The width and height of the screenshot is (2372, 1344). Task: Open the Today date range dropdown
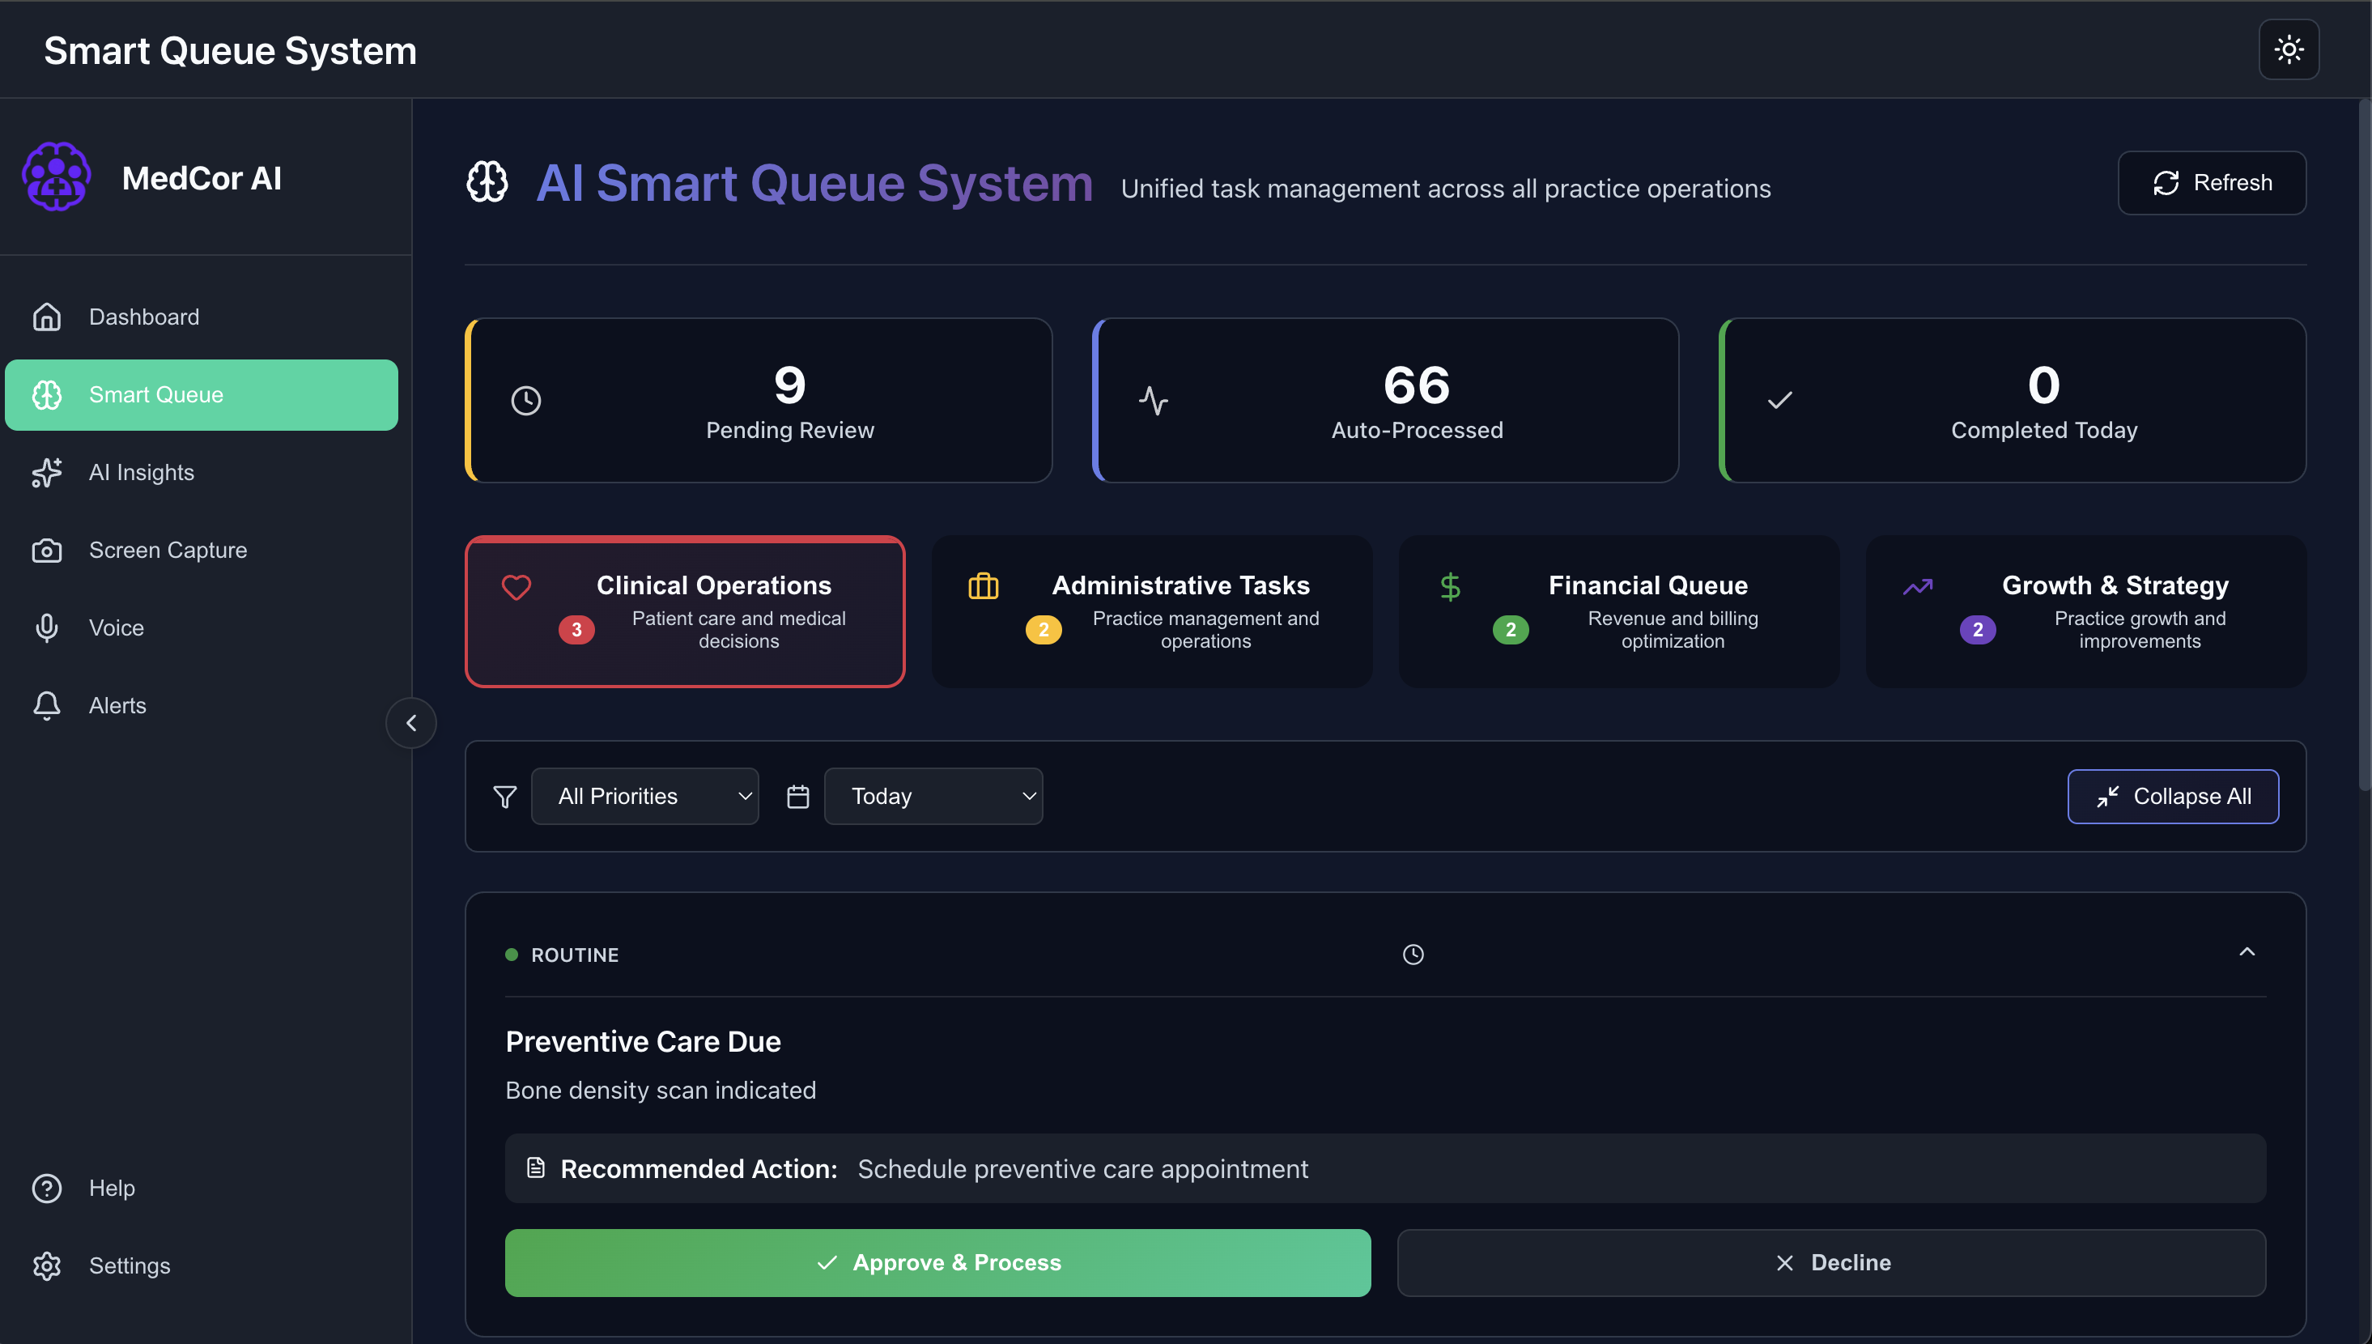[933, 796]
